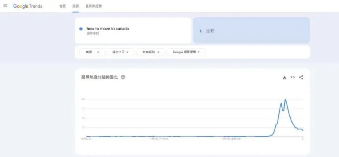Open the 過去 7 天 time range dropdown

pyautogui.click(x=120, y=52)
